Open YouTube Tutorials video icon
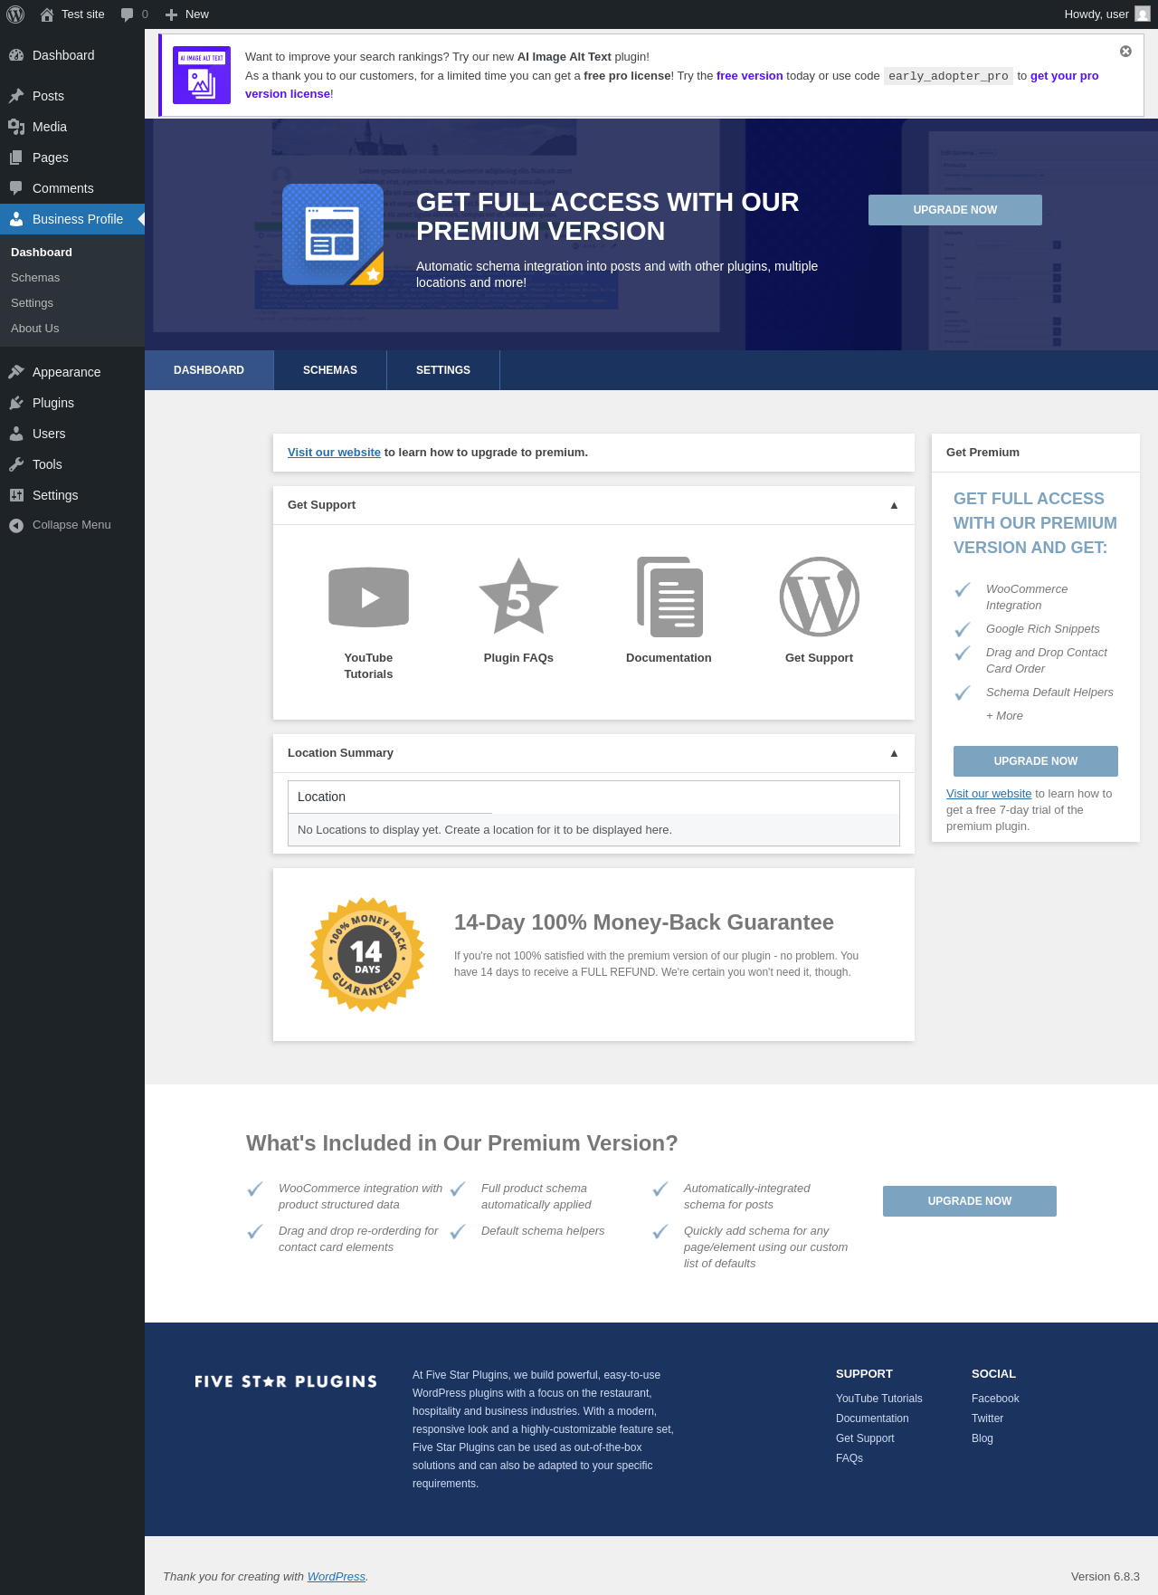 point(368,597)
